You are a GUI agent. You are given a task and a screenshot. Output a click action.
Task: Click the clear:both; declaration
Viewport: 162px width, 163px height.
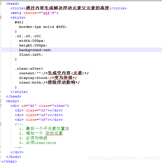[x=31, y=82]
